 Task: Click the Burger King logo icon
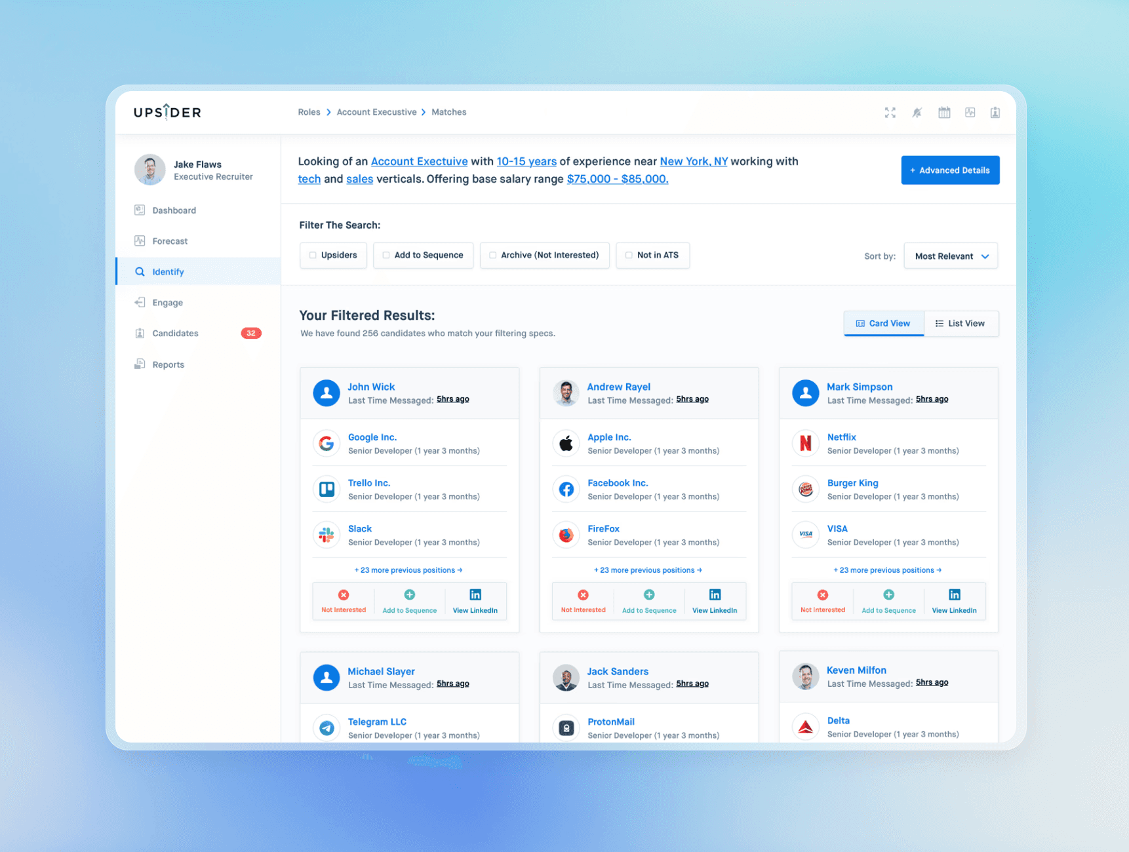pos(806,490)
